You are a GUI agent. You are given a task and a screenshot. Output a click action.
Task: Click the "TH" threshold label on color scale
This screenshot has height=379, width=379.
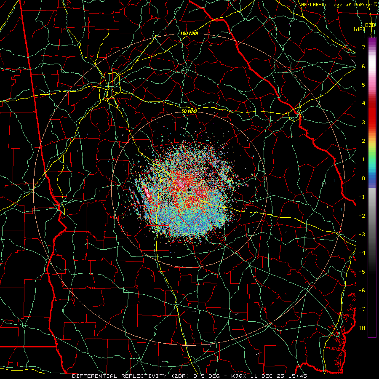pyautogui.click(x=362, y=328)
